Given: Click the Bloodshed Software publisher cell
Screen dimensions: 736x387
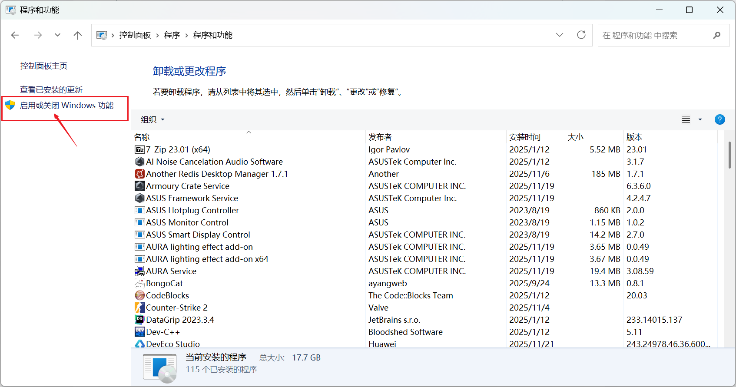Looking at the screenshot, I should (x=405, y=332).
